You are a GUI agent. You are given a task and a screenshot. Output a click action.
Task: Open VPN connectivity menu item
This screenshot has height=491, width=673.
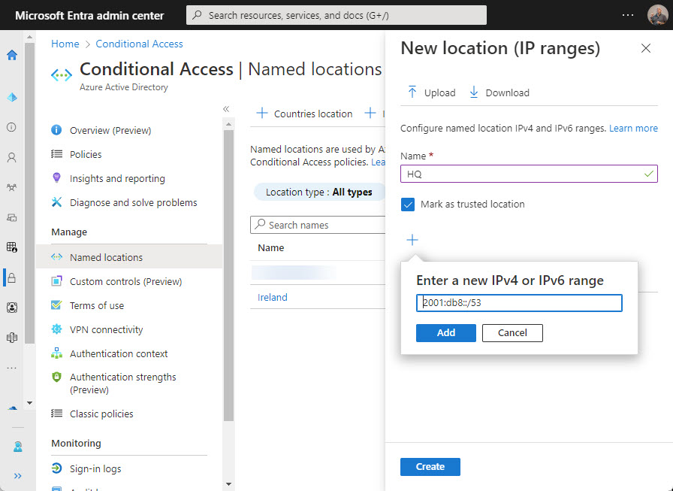click(128, 329)
